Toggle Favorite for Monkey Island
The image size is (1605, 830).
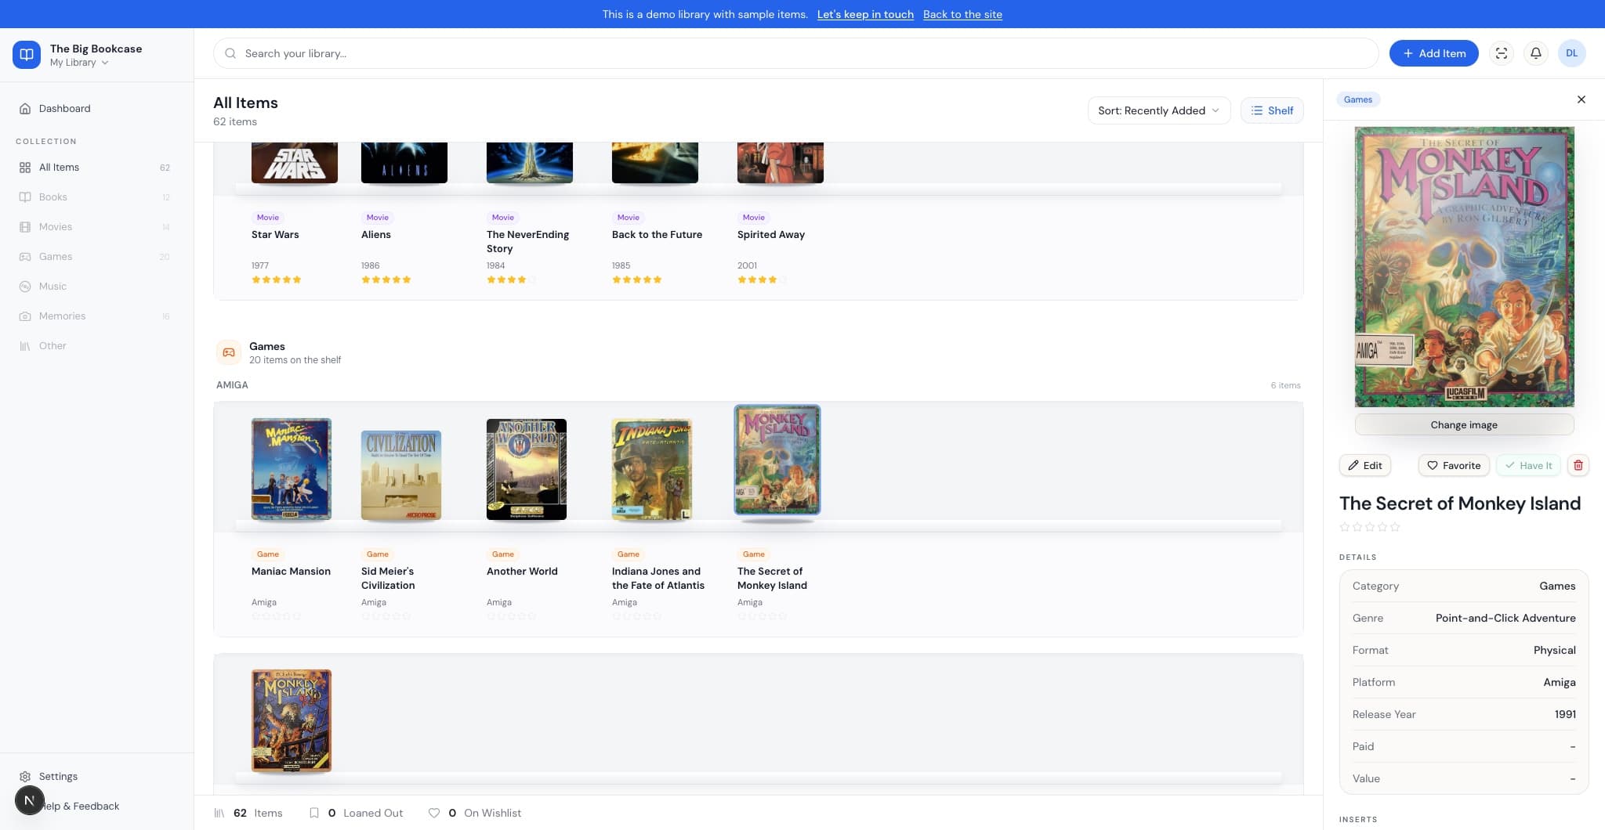coord(1454,465)
